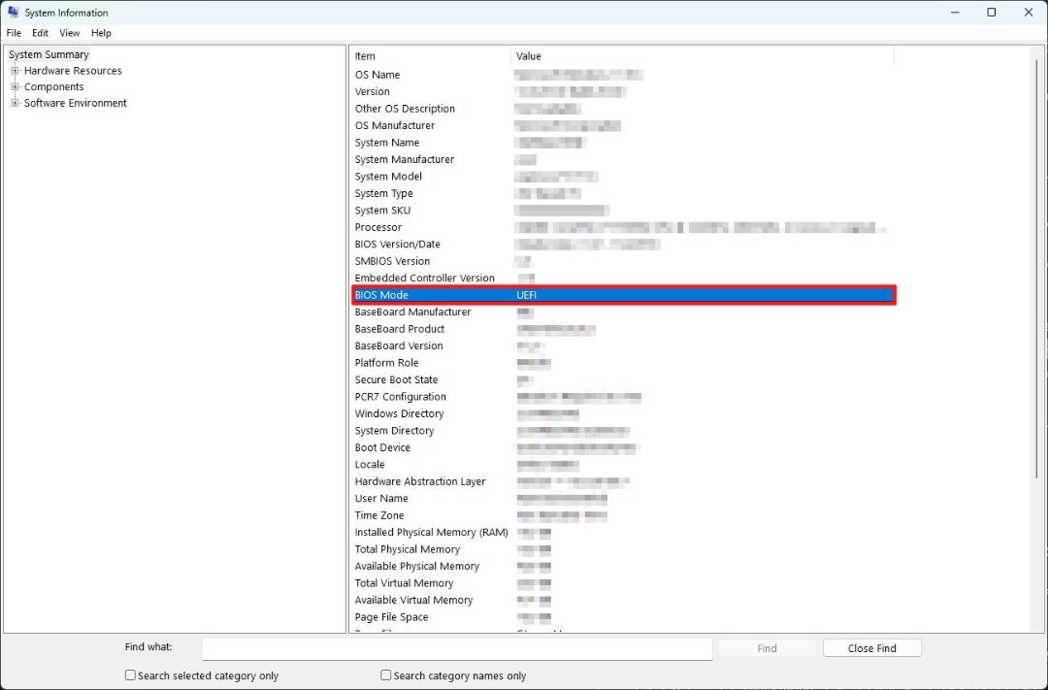The height and width of the screenshot is (690, 1048).
Task: Select the Hardware Abstraction Layer row
Action: click(623, 481)
